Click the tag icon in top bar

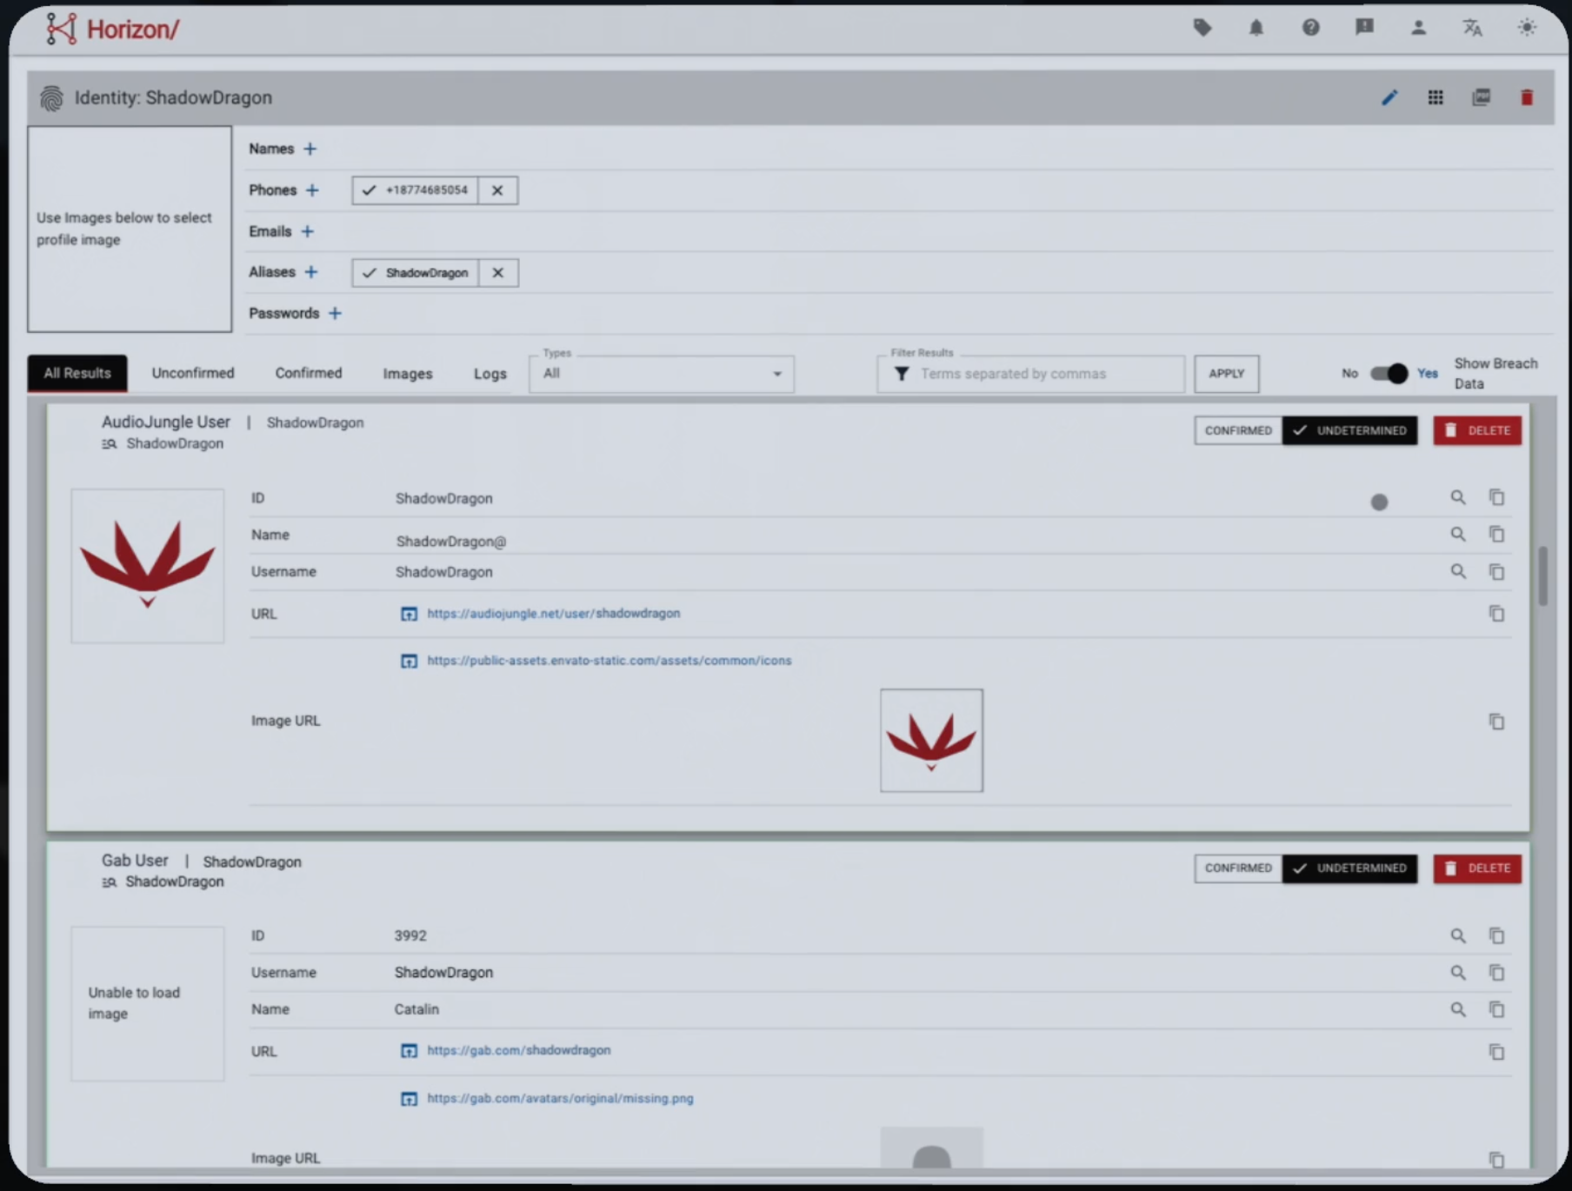coord(1202,28)
